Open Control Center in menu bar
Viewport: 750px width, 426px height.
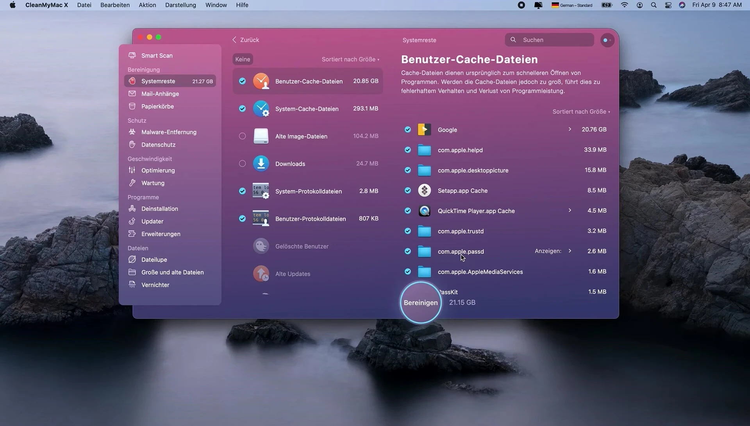tap(668, 5)
